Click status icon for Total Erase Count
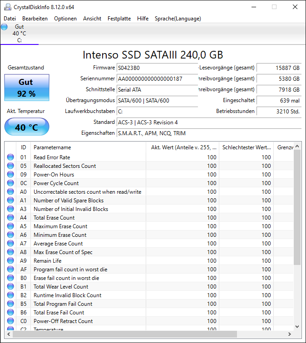306x343 pixels. (10, 217)
